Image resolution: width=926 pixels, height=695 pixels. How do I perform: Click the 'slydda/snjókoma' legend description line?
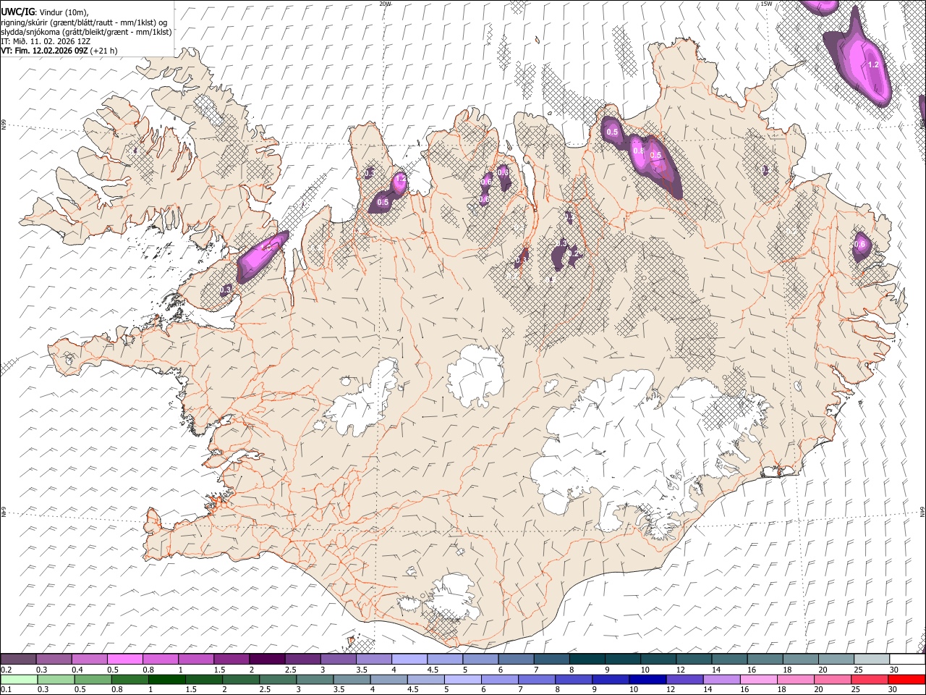[86, 32]
